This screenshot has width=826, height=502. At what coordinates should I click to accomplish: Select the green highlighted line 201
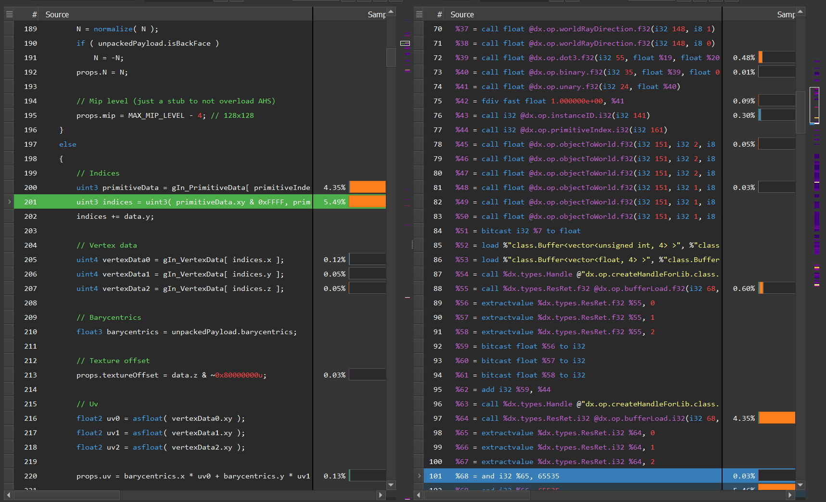(192, 201)
